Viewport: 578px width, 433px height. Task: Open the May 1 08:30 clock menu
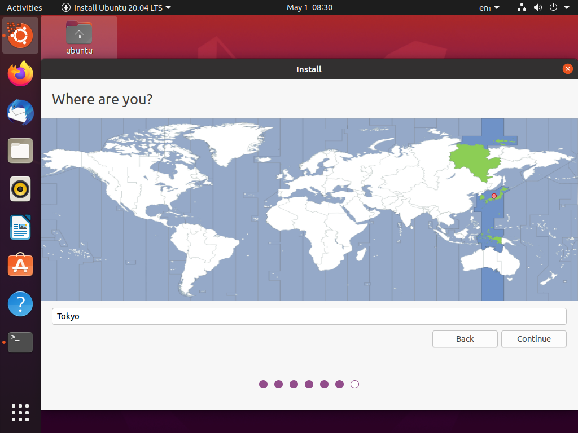(x=310, y=7)
